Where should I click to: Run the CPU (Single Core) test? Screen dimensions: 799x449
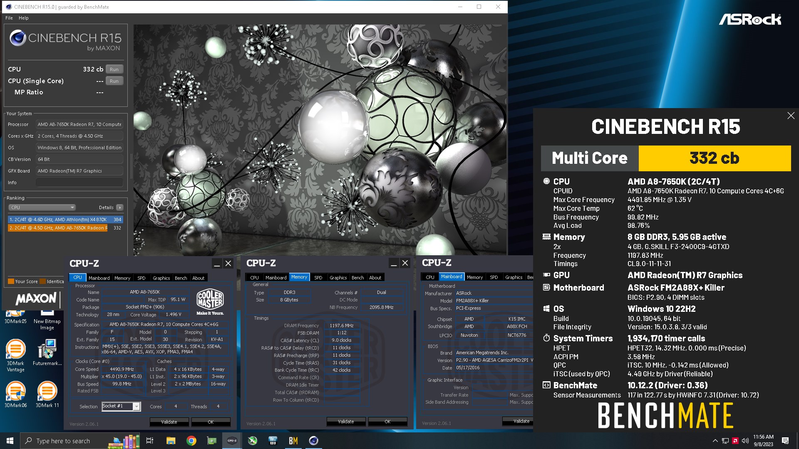click(x=114, y=81)
